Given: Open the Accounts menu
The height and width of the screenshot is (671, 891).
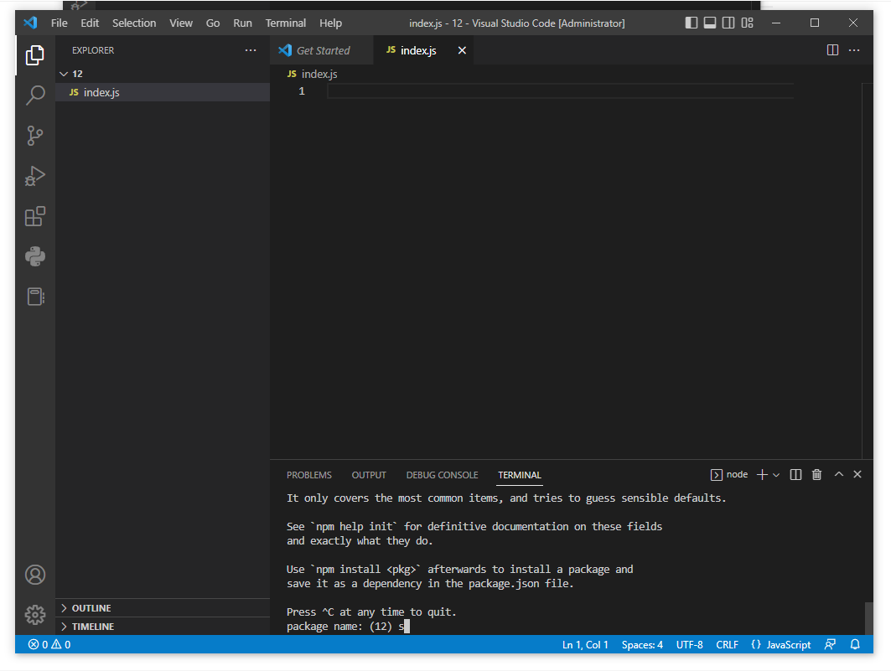Looking at the screenshot, I should click(34, 575).
